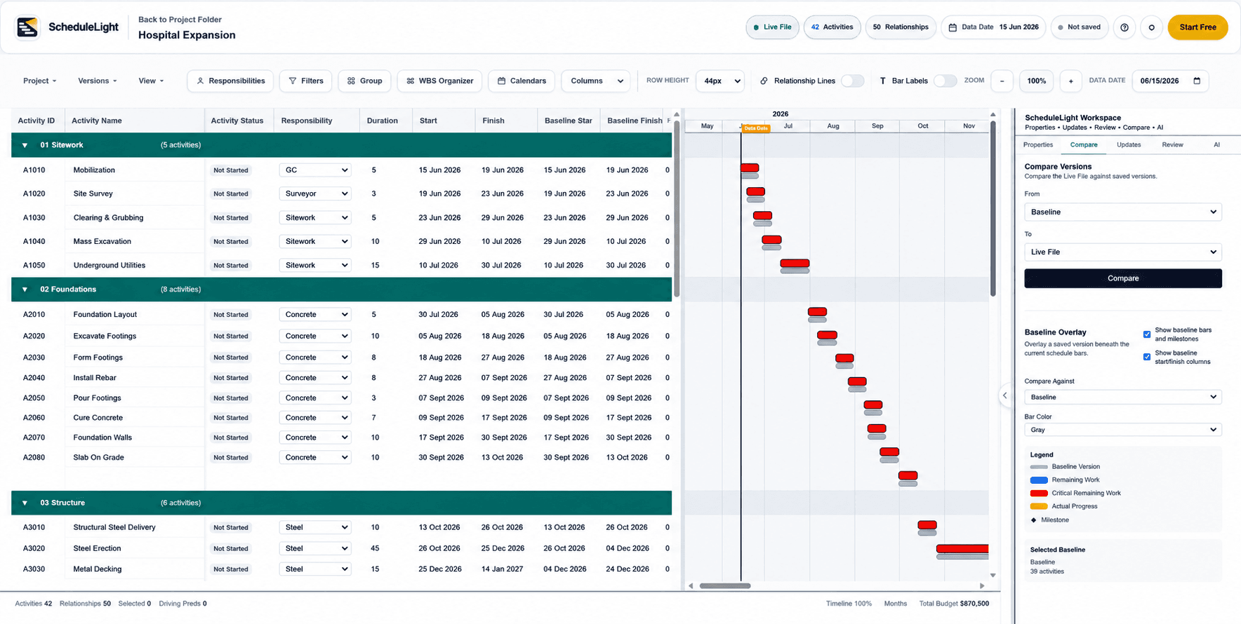The image size is (1241, 624).
Task: Click the Data Date 06/15/2026 input
Action: pos(1169,81)
